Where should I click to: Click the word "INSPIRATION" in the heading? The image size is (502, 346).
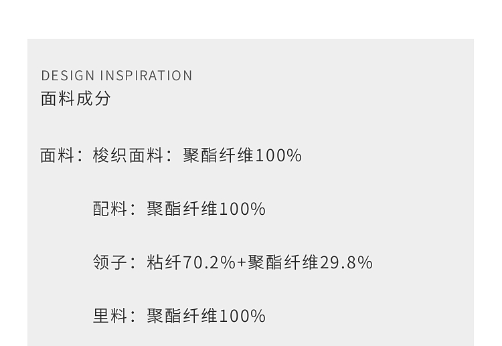click(x=146, y=76)
